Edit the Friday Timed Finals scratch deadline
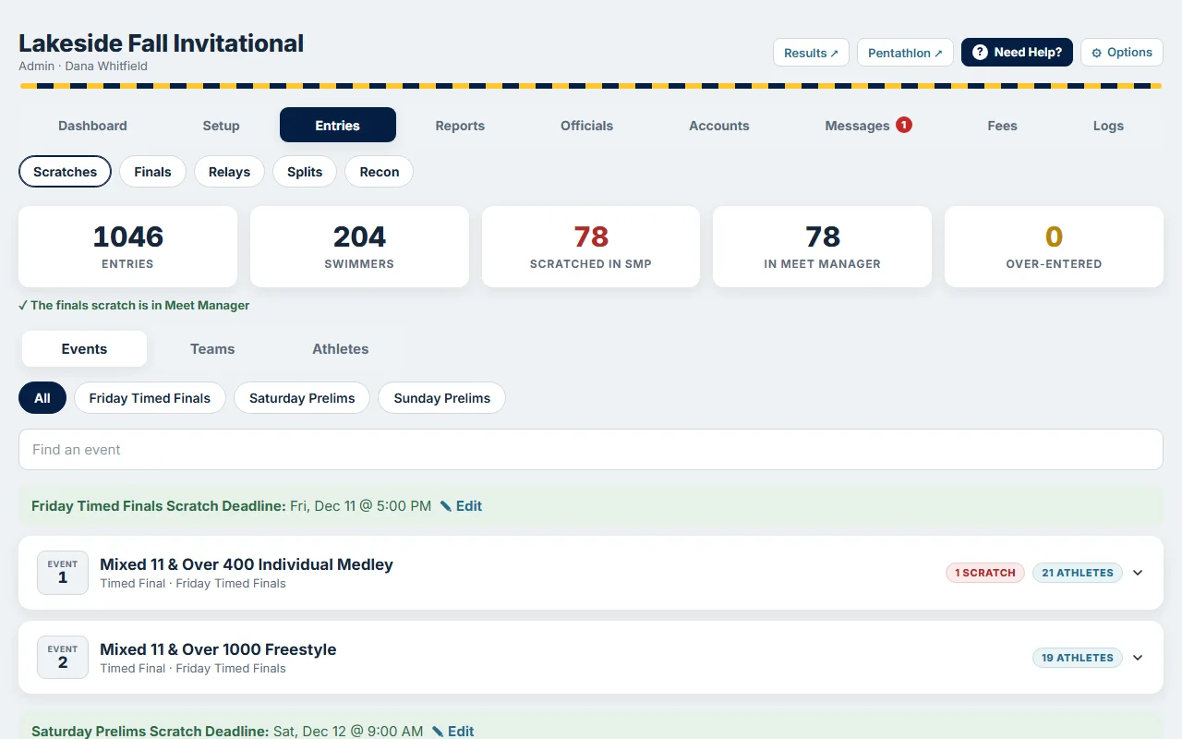Image resolution: width=1182 pixels, height=739 pixels. [462, 506]
